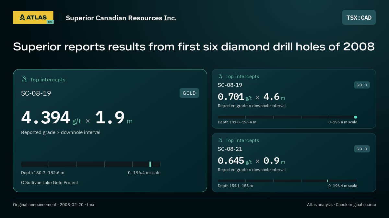Click the Top intercepts heading in the SC-08-21 card

pos(242,140)
